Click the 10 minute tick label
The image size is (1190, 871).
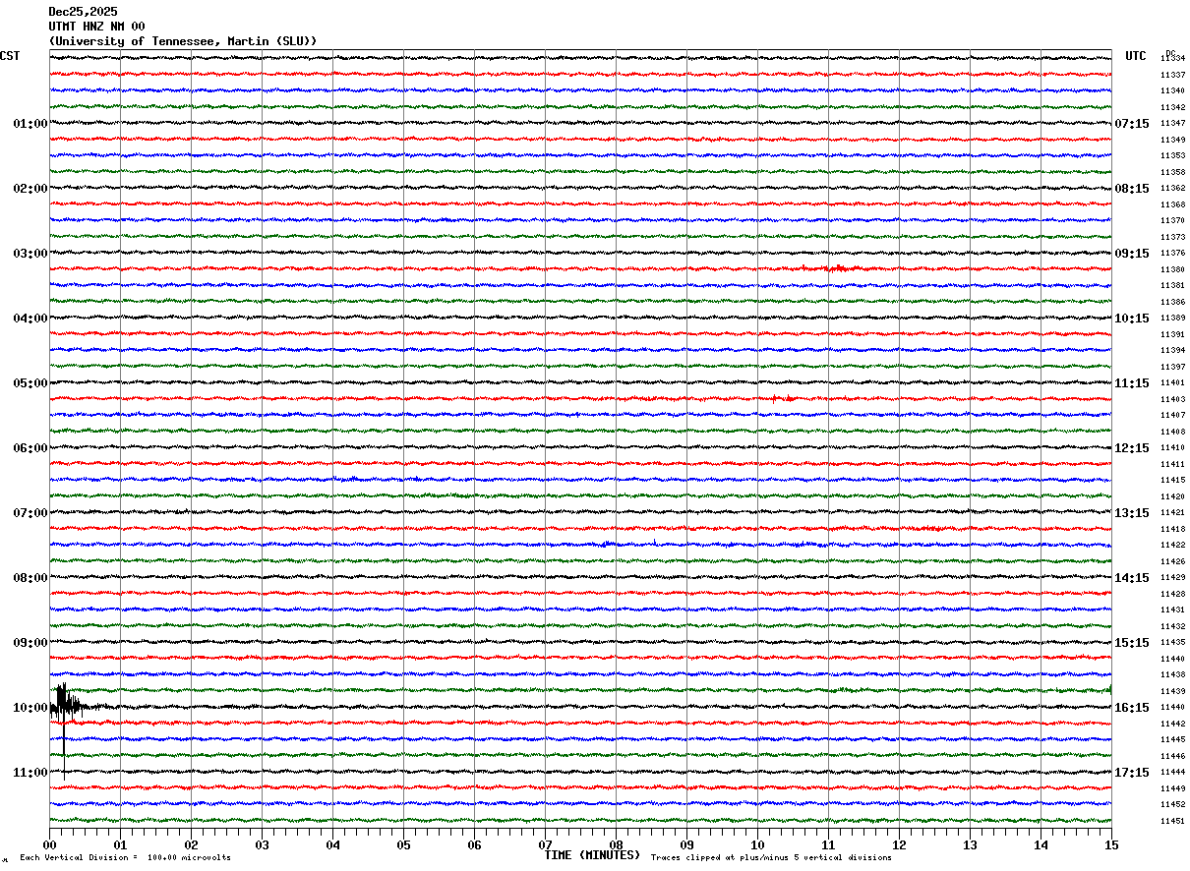[x=757, y=845]
